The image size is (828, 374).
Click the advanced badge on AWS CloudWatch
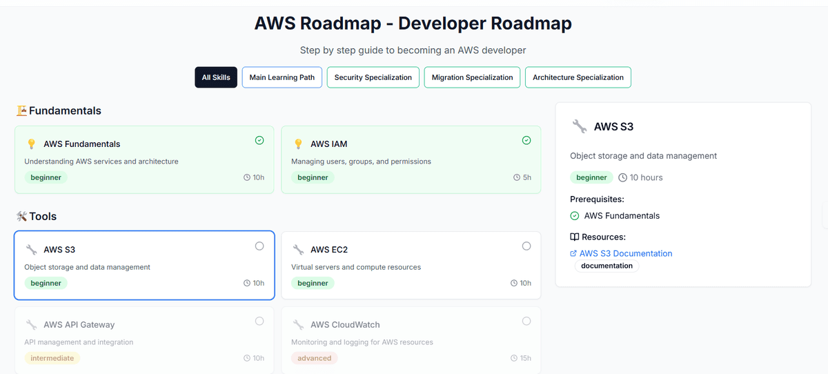click(315, 358)
